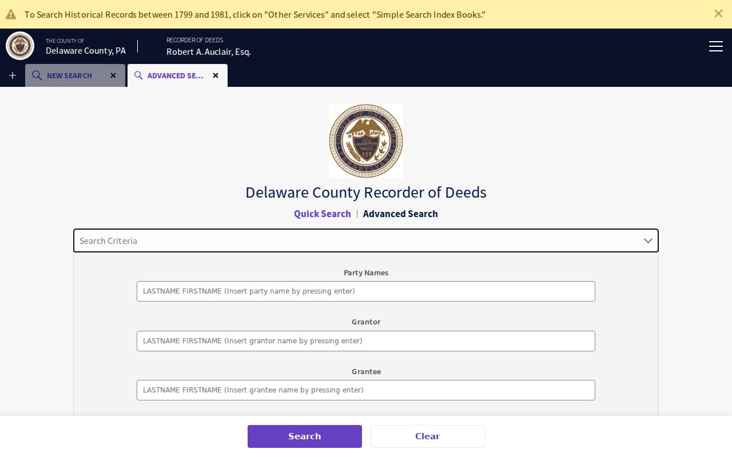Click the Delaware County seal in header

click(20, 46)
